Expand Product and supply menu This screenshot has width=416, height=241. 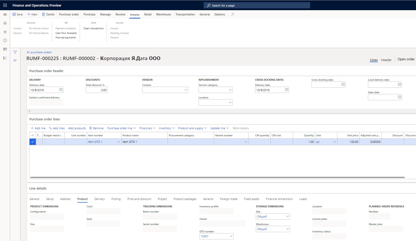[x=192, y=128]
